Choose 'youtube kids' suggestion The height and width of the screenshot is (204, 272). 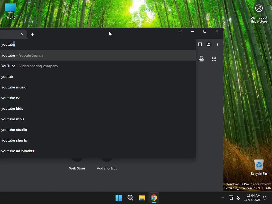(98, 108)
